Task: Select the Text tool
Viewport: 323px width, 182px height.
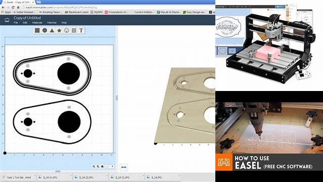Action: 81,30
